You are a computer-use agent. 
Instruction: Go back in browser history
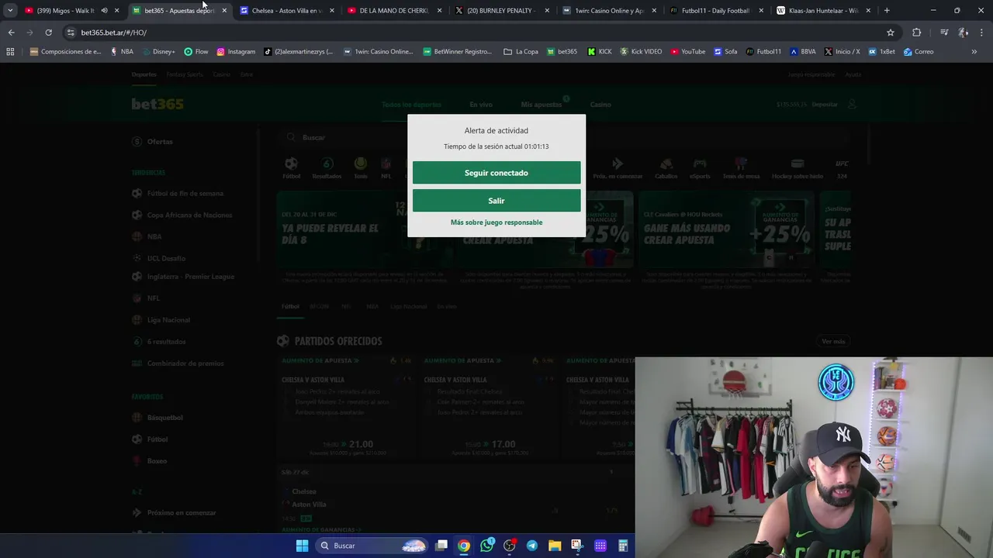11,33
